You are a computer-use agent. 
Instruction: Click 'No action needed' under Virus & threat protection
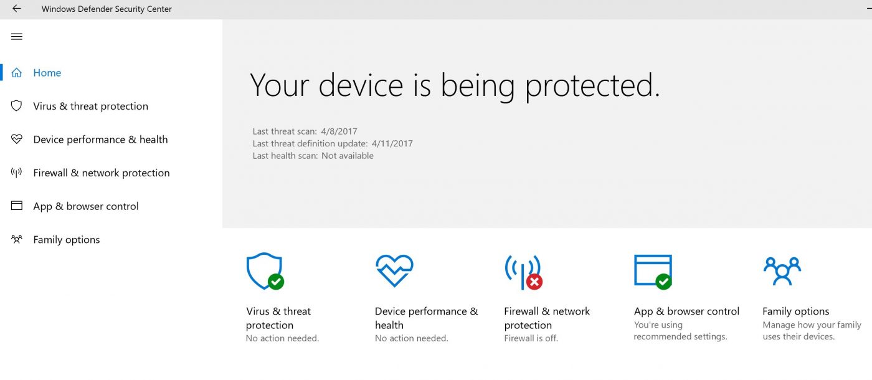pyautogui.click(x=282, y=338)
